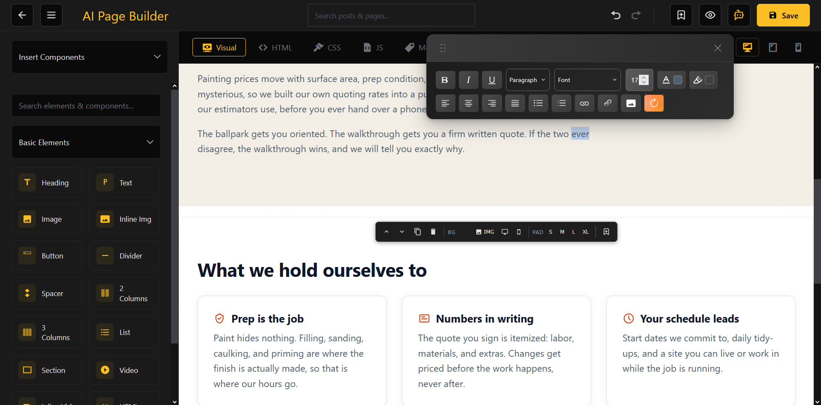
Task: Switch to the HTML tab
Action: [x=275, y=47]
